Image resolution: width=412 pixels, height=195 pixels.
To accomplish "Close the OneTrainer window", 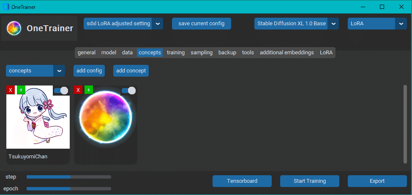I will point(401,7).
